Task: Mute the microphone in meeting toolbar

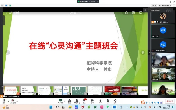Action: click(x=4, y=101)
